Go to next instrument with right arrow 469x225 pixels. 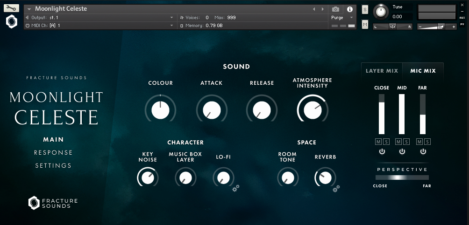pyautogui.click(x=323, y=9)
